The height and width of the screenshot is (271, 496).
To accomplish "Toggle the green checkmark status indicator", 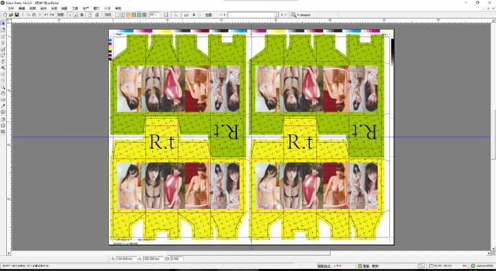I will pyautogui.click(x=360, y=266).
